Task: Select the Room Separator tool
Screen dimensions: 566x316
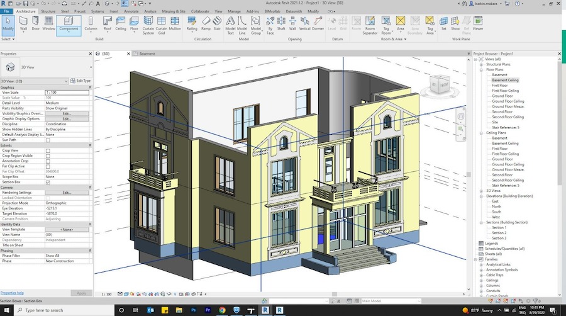Action: click(x=370, y=25)
